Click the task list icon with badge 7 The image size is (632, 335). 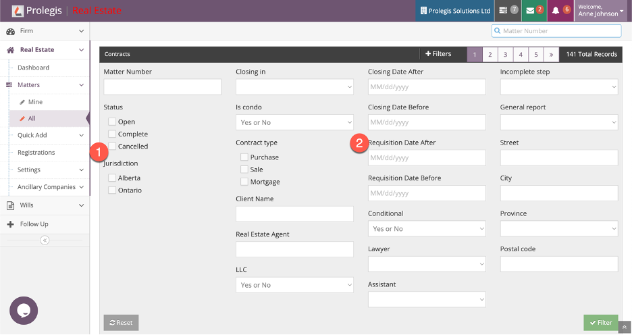pyautogui.click(x=504, y=11)
